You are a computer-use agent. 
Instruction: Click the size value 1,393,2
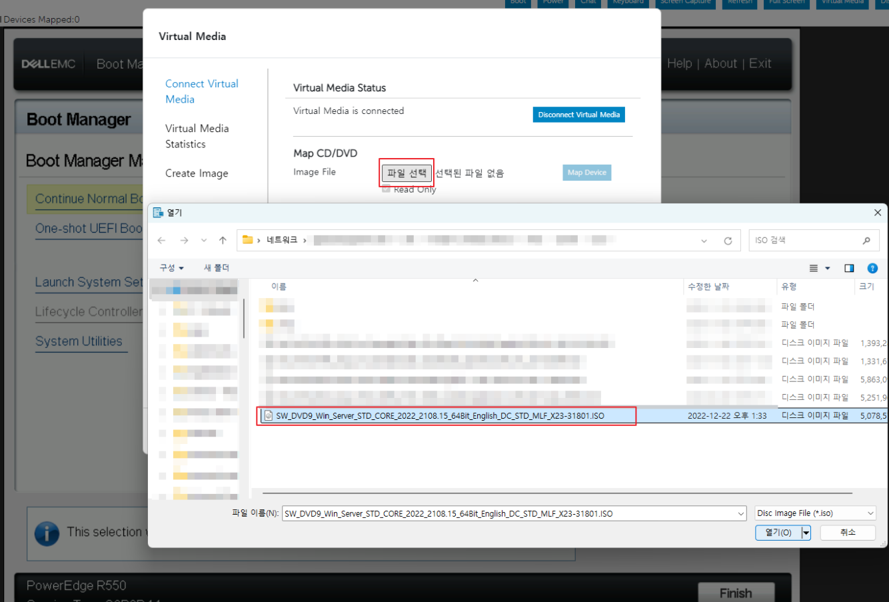(x=874, y=343)
